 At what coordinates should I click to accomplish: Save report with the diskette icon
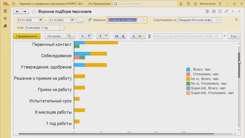pyautogui.click(x=207, y=11)
